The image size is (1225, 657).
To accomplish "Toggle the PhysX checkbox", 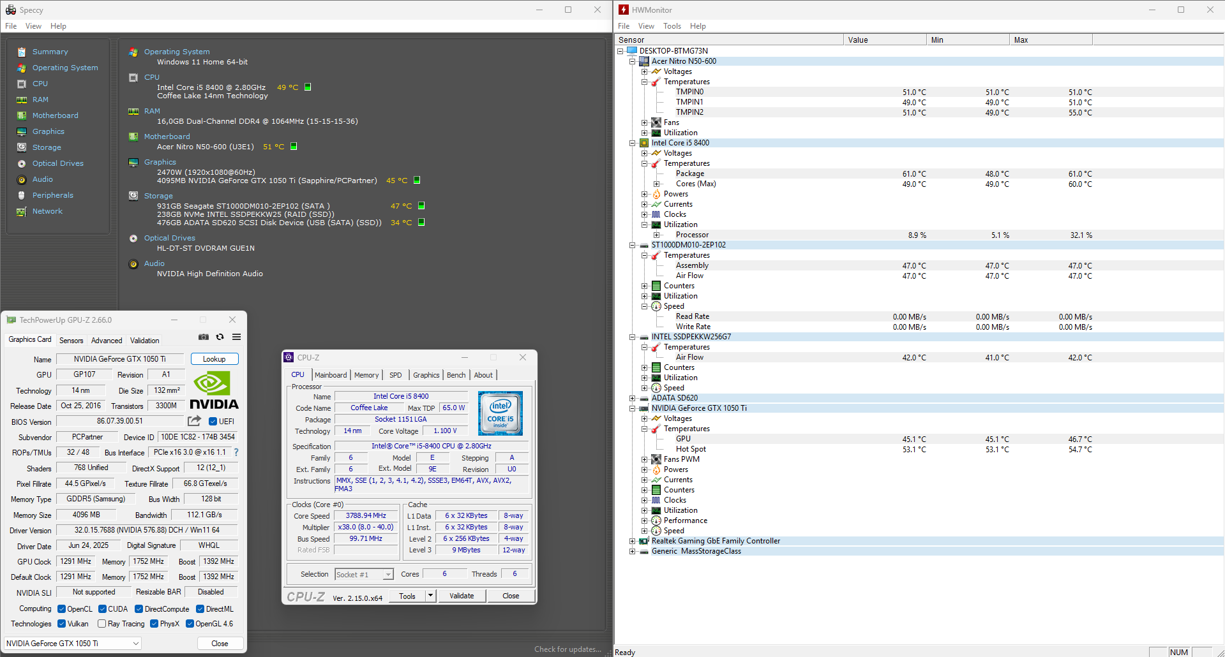I will point(154,624).
